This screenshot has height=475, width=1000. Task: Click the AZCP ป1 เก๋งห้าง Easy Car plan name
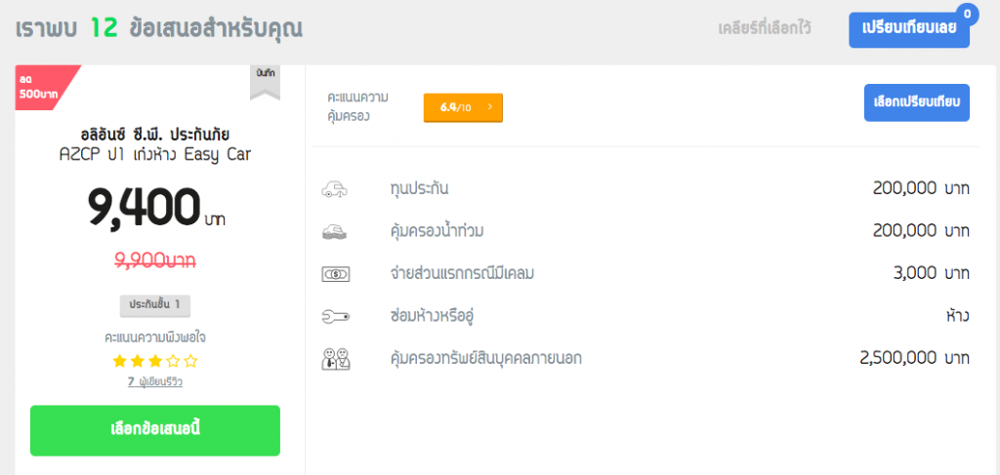(x=155, y=154)
